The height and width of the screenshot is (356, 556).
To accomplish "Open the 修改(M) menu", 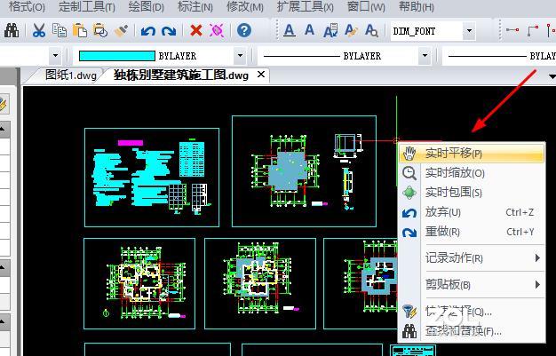I will [244, 6].
